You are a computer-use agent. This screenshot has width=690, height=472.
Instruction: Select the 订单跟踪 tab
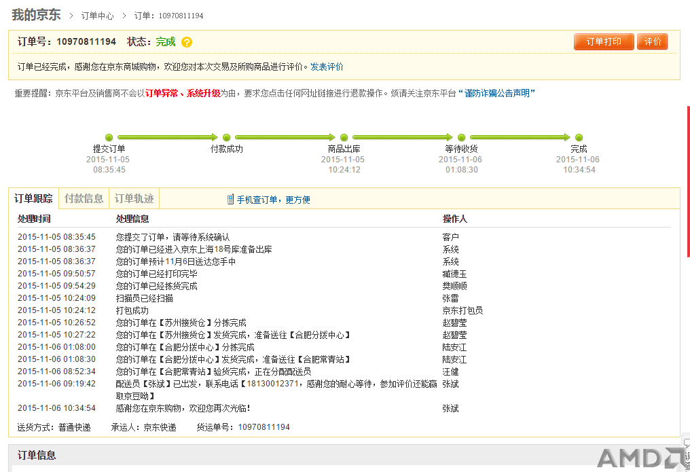[x=33, y=198]
